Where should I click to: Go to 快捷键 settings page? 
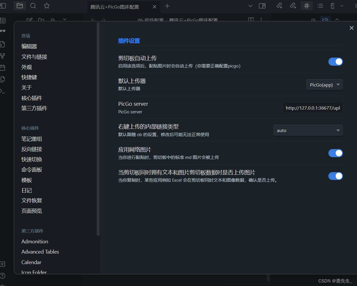29,77
